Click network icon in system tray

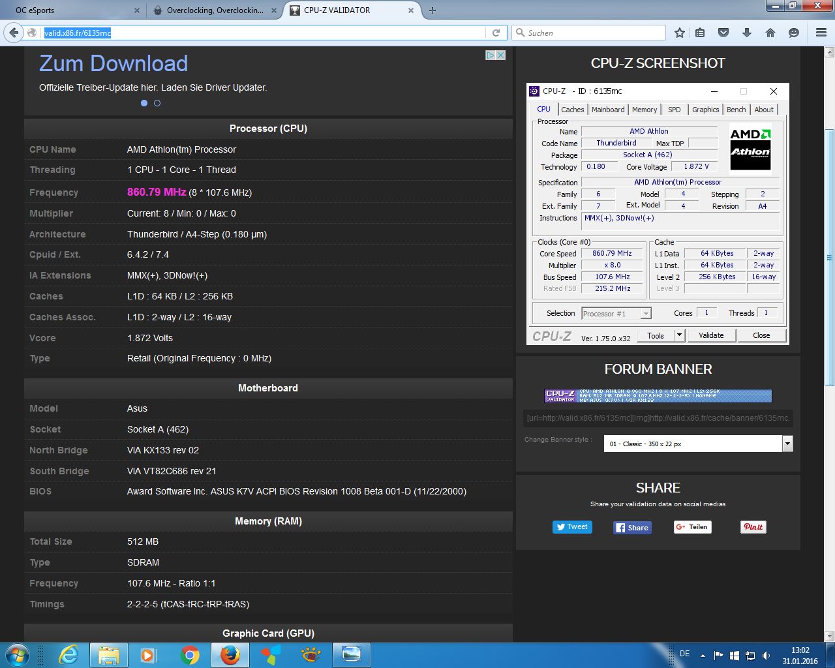coord(750,656)
